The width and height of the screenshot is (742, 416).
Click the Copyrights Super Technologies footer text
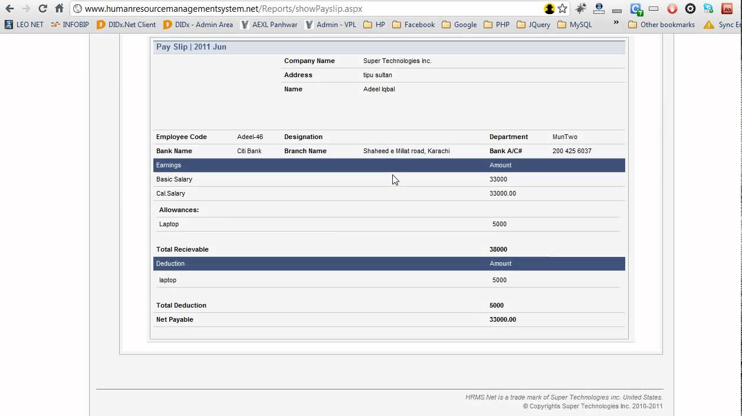click(593, 406)
